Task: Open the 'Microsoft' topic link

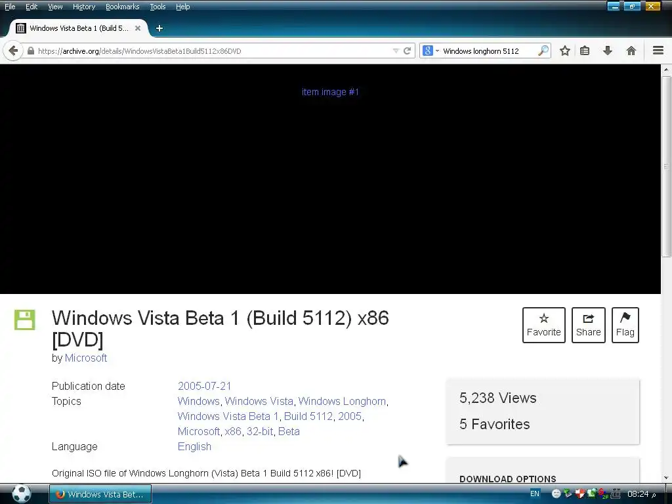Action: point(198,431)
